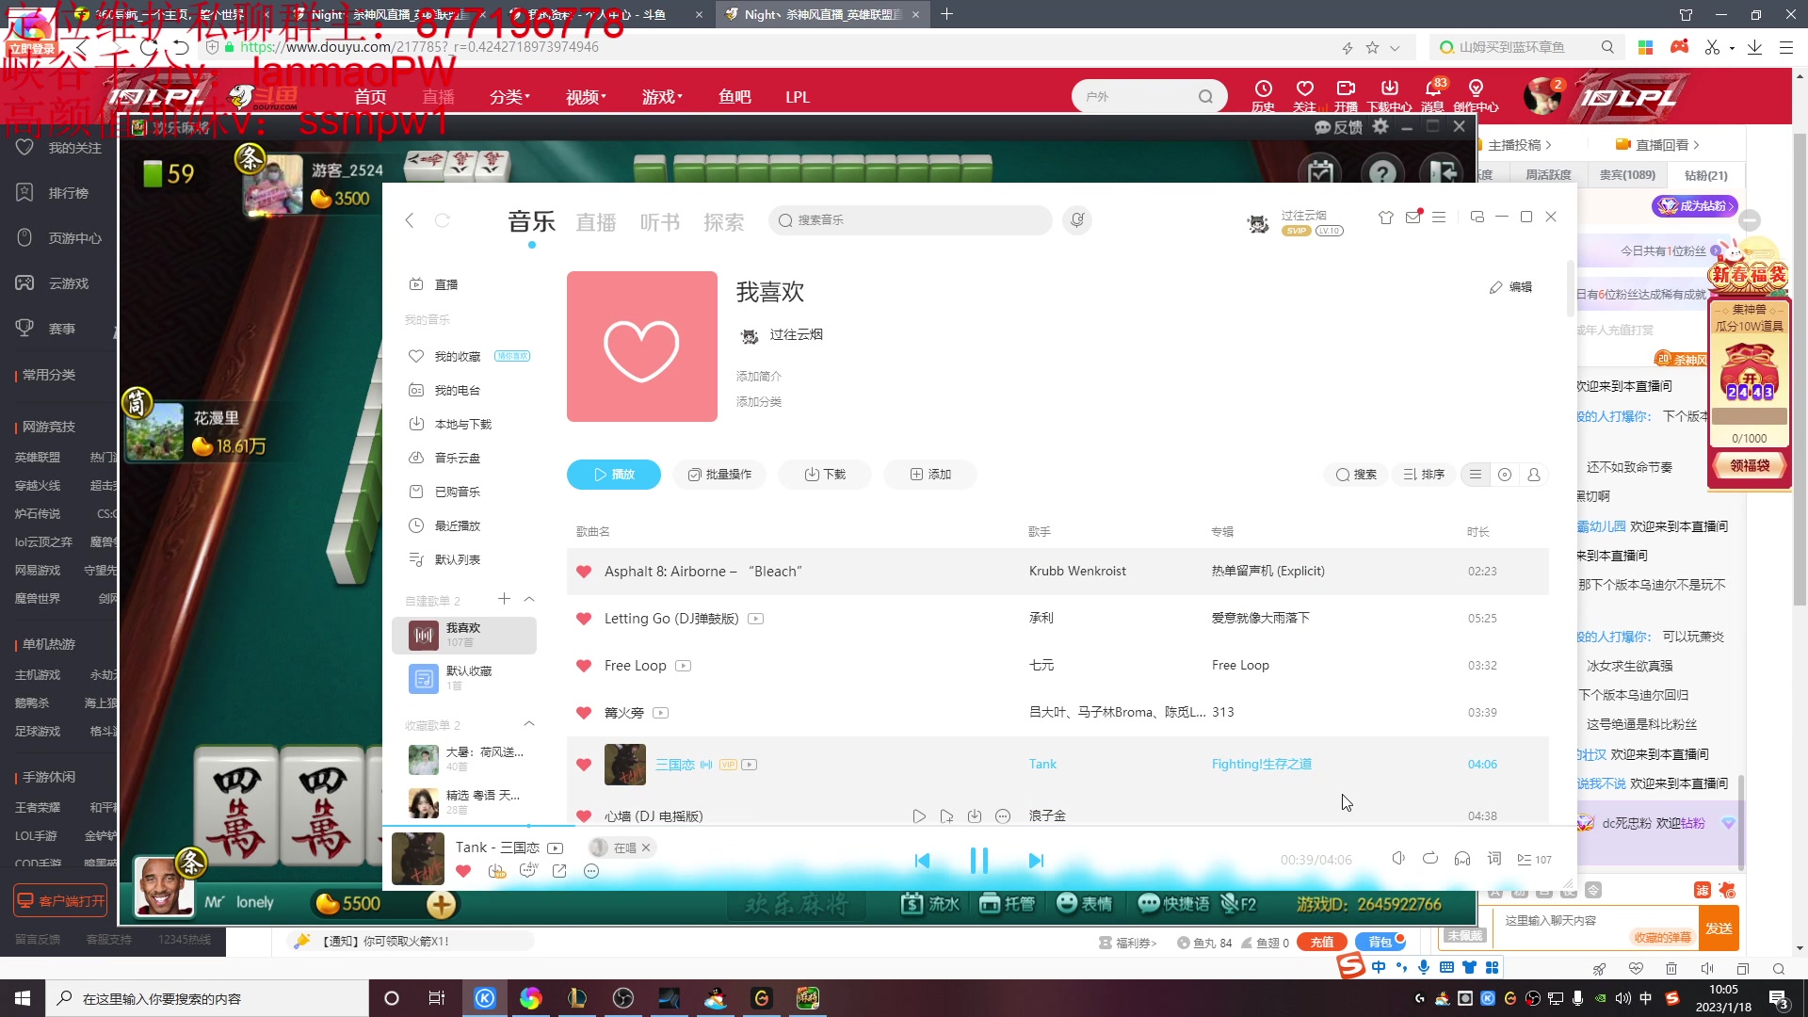
Task: Click 发送 to send a danmaku message
Action: (1719, 928)
